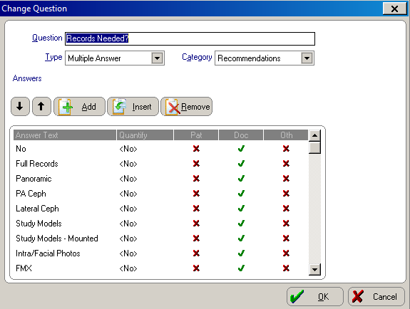The height and width of the screenshot is (309, 410).
Task: Click the Answer Text column header
Action: click(x=65, y=135)
